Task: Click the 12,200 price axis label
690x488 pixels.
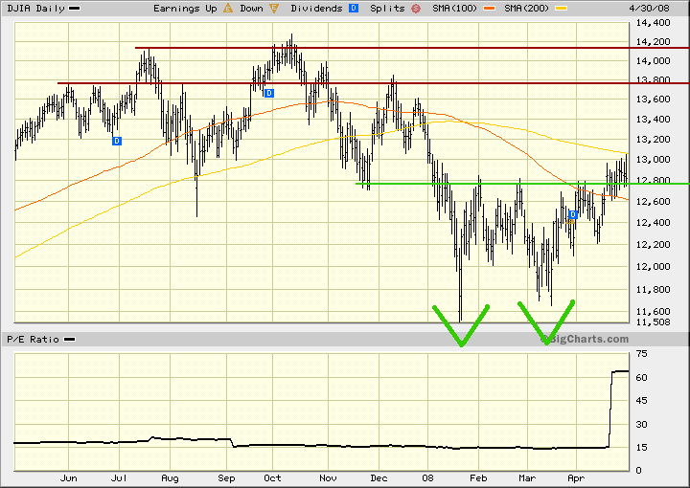Action: pyautogui.click(x=653, y=244)
